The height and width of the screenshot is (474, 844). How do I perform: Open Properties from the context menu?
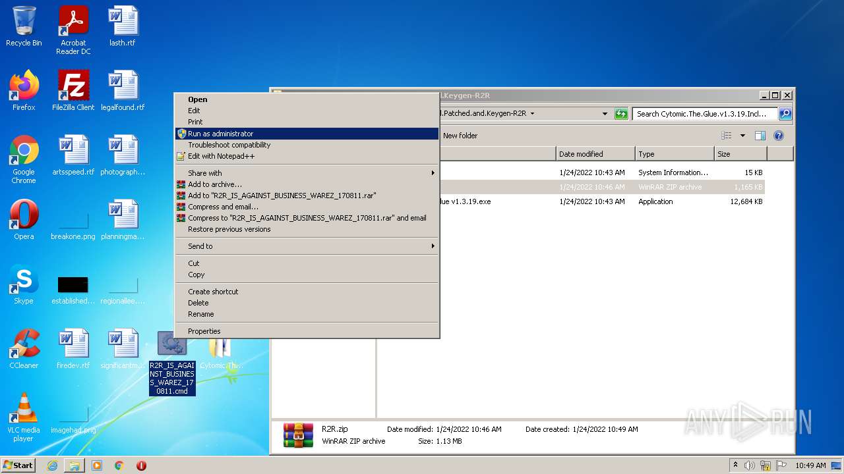coord(307,331)
